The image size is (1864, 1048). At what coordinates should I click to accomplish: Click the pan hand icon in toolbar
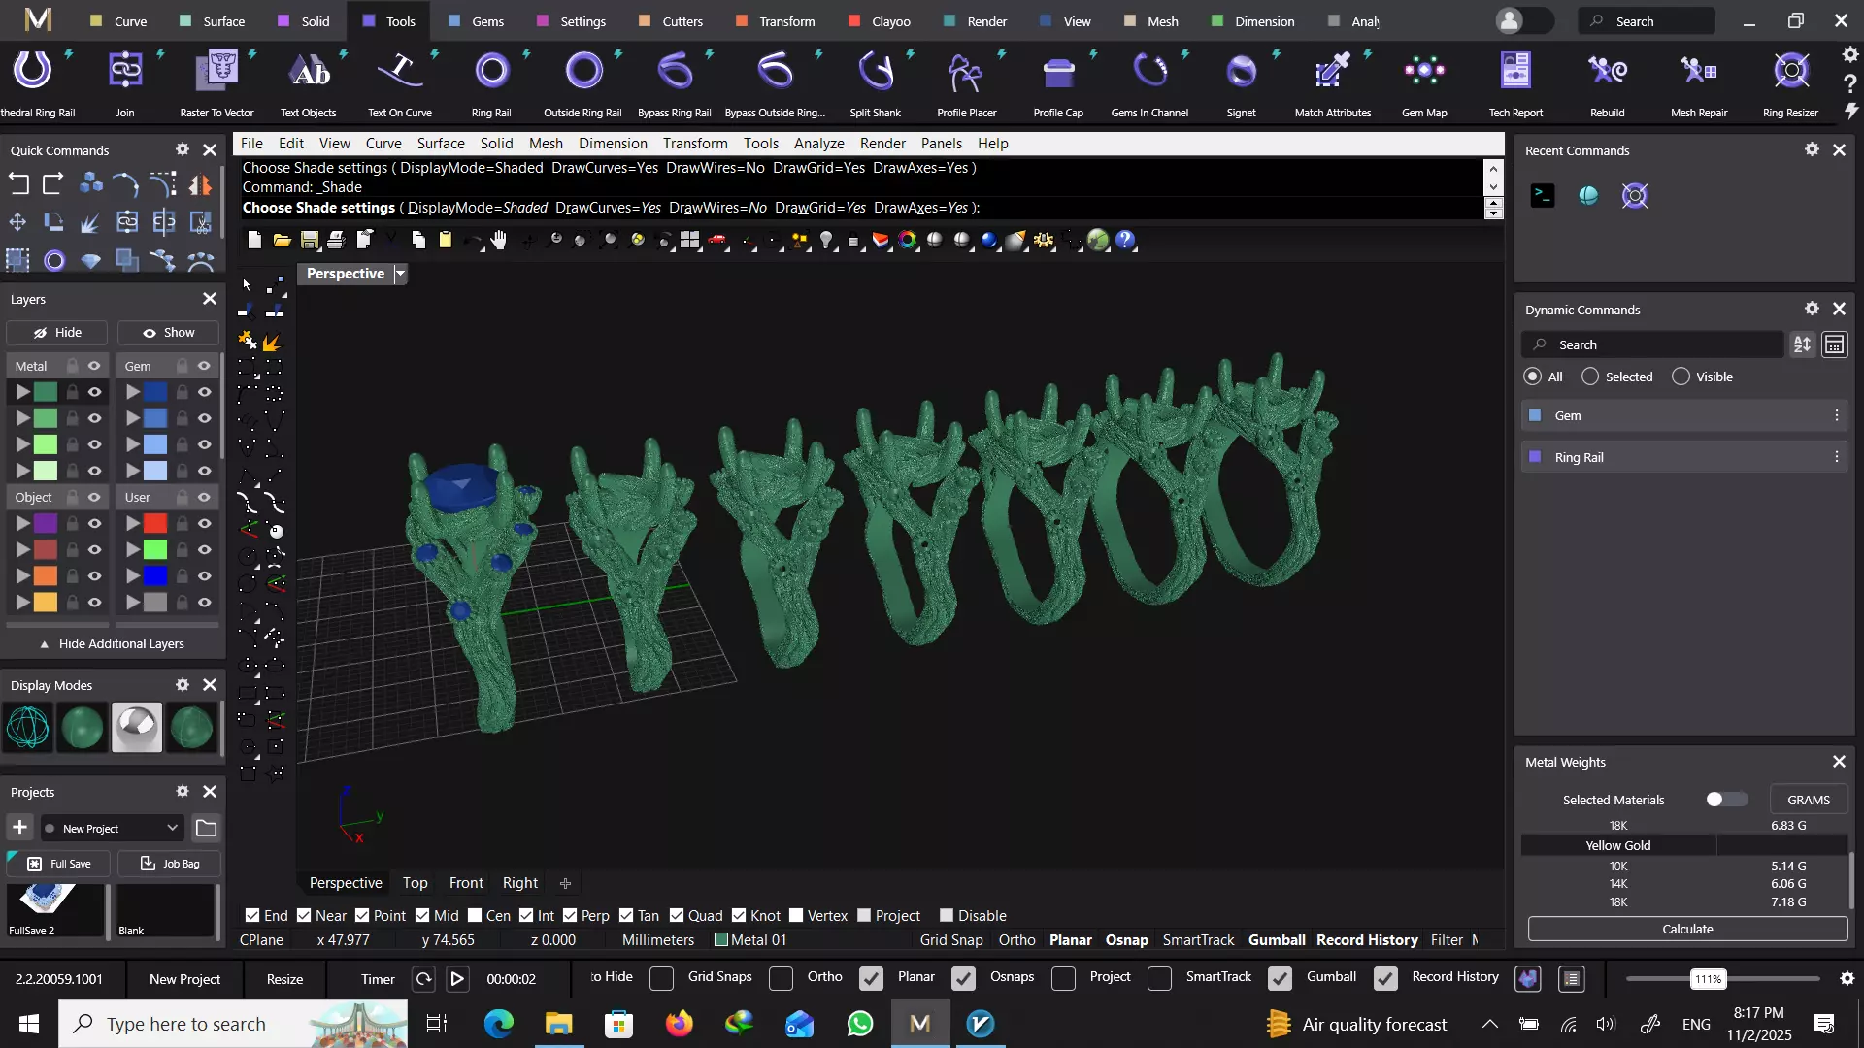(x=499, y=240)
